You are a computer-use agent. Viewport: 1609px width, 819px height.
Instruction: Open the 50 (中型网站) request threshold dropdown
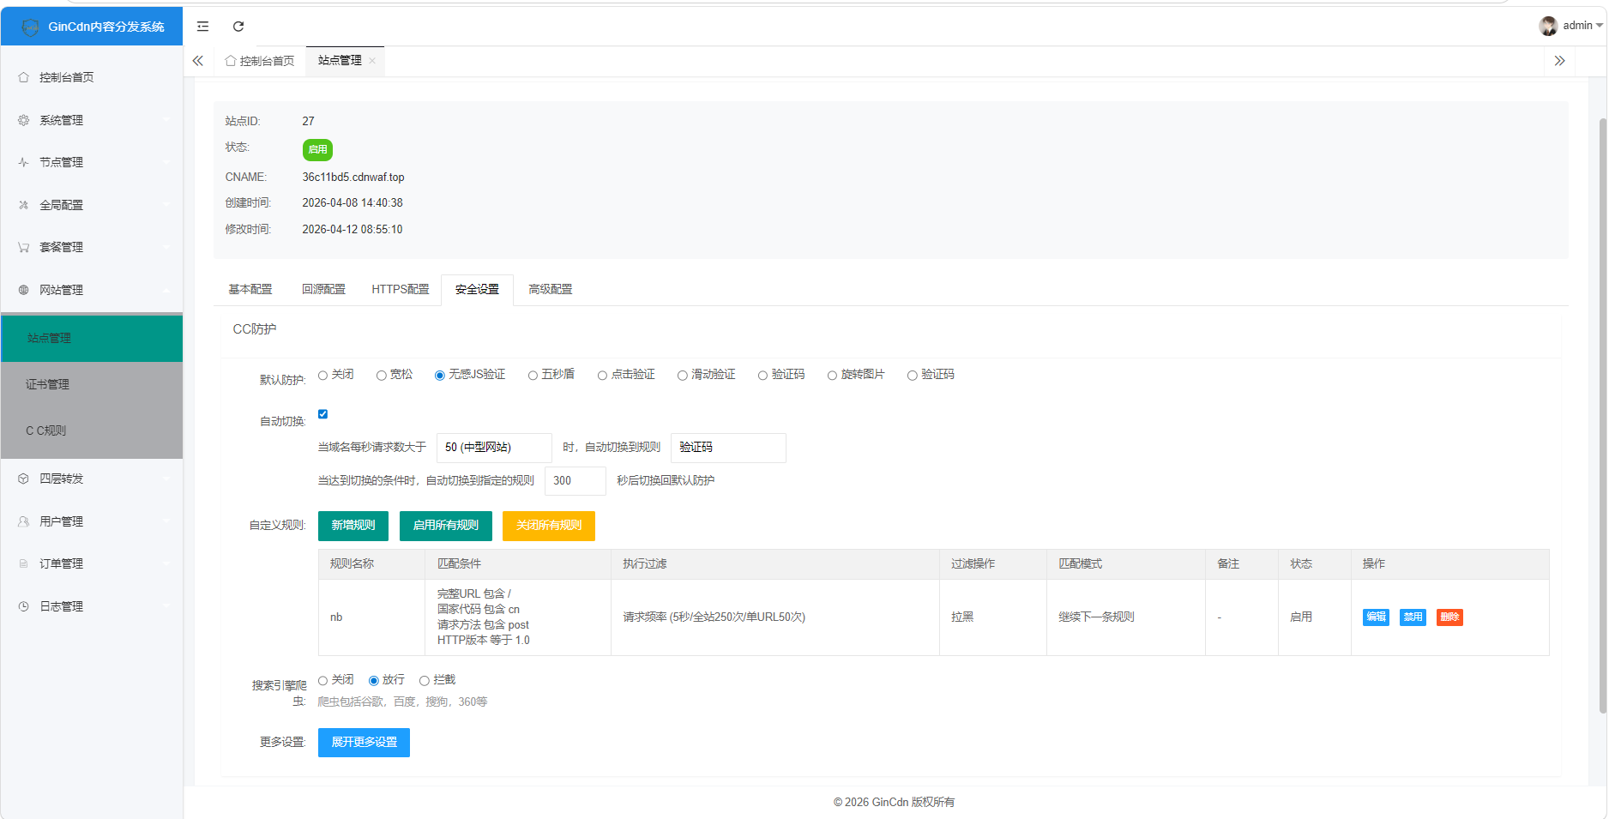click(x=494, y=448)
